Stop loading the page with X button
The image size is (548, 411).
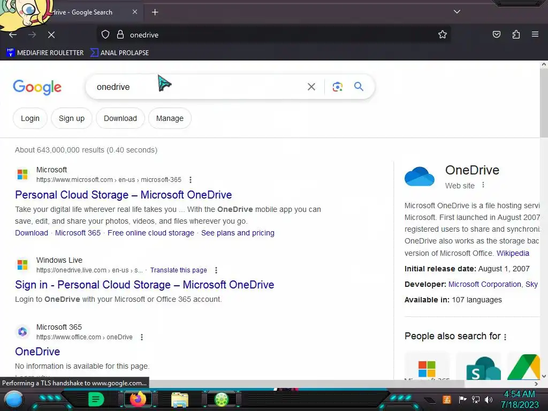51,35
